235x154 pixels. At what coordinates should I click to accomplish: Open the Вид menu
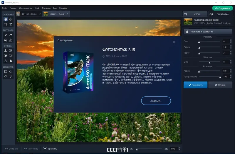[55, 8]
